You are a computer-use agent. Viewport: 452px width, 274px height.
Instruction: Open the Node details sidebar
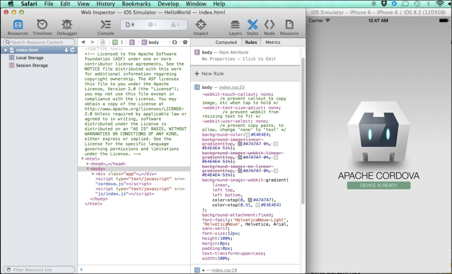pos(269,28)
